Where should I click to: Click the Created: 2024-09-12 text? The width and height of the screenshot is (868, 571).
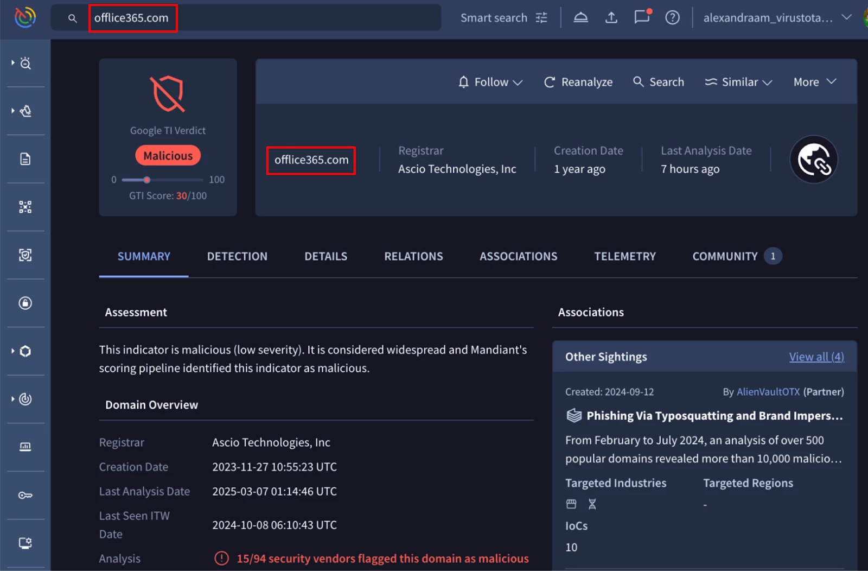(609, 392)
